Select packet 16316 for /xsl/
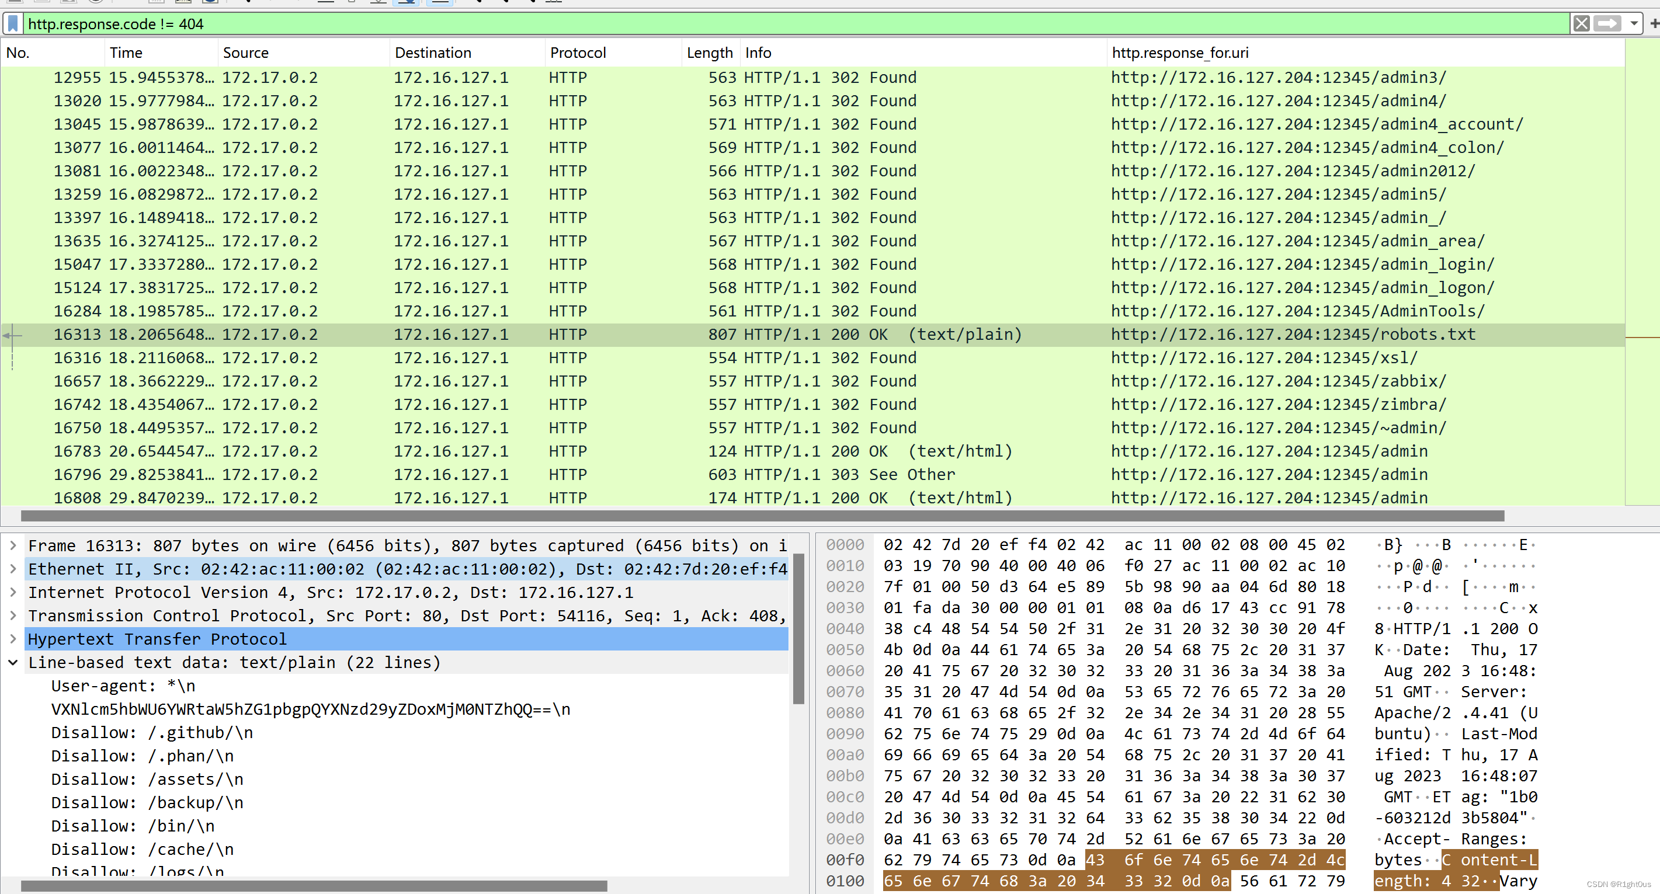Screen dimensions: 1660x894 812,357
